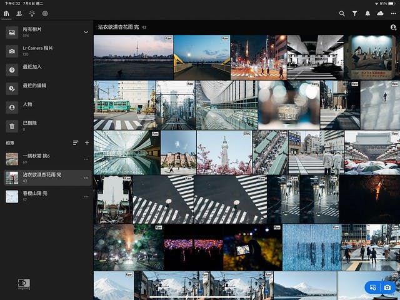
Task: Open notifications bell icon
Action: pyautogui.click(x=367, y=13)
